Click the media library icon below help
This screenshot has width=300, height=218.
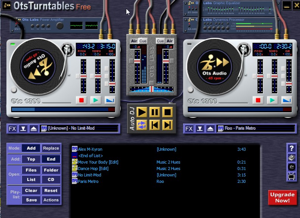[291, 158]
